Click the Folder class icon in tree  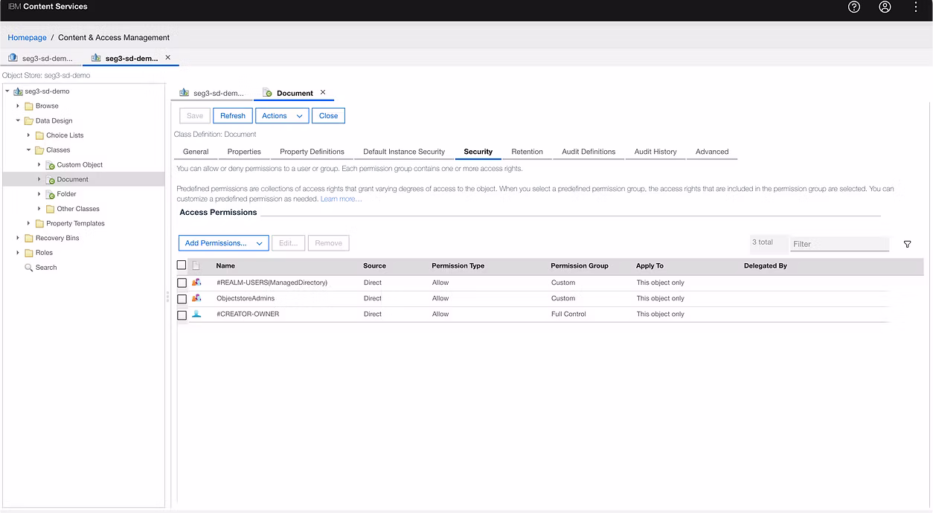tap(51, 194)
